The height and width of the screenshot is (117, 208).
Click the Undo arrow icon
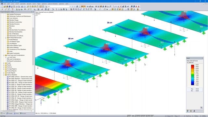click(22, 6)
